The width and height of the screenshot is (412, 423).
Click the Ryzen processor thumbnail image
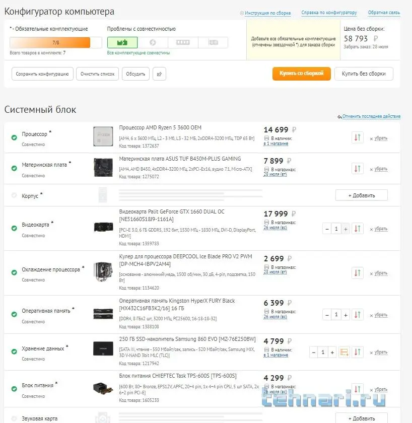(x=103, y=137)
